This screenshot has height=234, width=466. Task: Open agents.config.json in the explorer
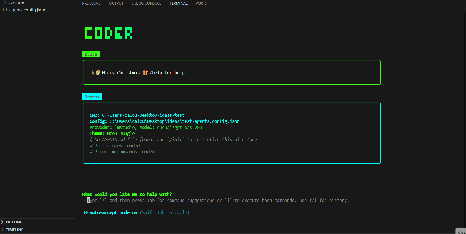point(27,10)
